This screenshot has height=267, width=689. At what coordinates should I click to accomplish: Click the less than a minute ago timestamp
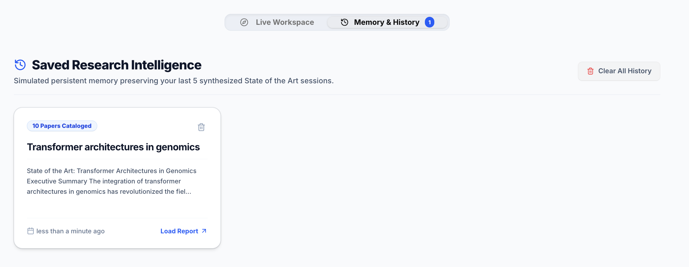click(x=70, y=231)
